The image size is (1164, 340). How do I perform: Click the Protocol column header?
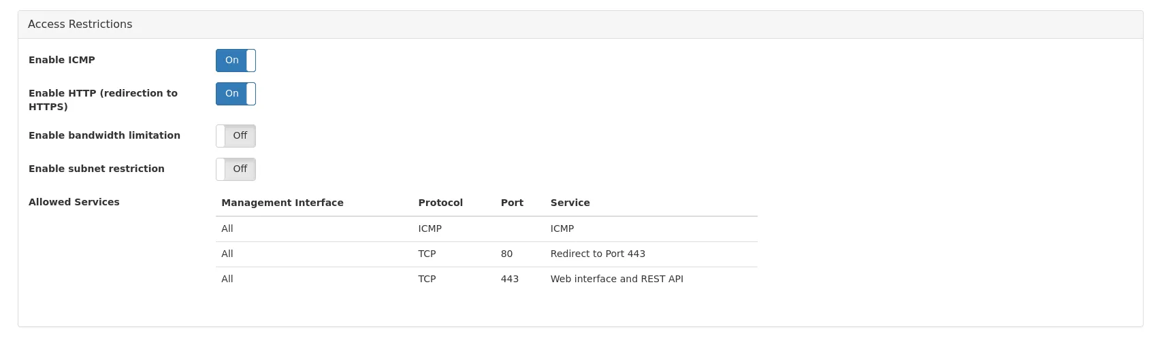pos(440,203)
